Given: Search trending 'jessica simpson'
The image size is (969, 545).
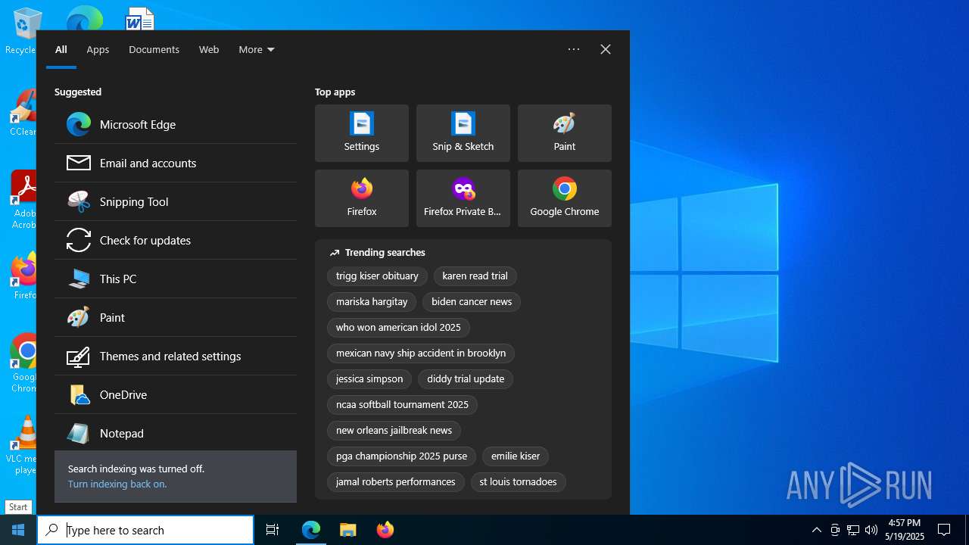Looking at the screenshot, I should (369, 379).
